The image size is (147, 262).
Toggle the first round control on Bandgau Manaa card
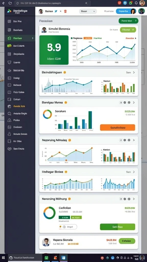[121, 102]
